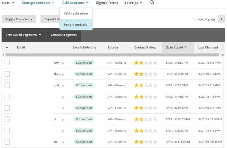Sort by Last Changed column header
The height and width of the screenshot is (148, 227).
[208, 48]
